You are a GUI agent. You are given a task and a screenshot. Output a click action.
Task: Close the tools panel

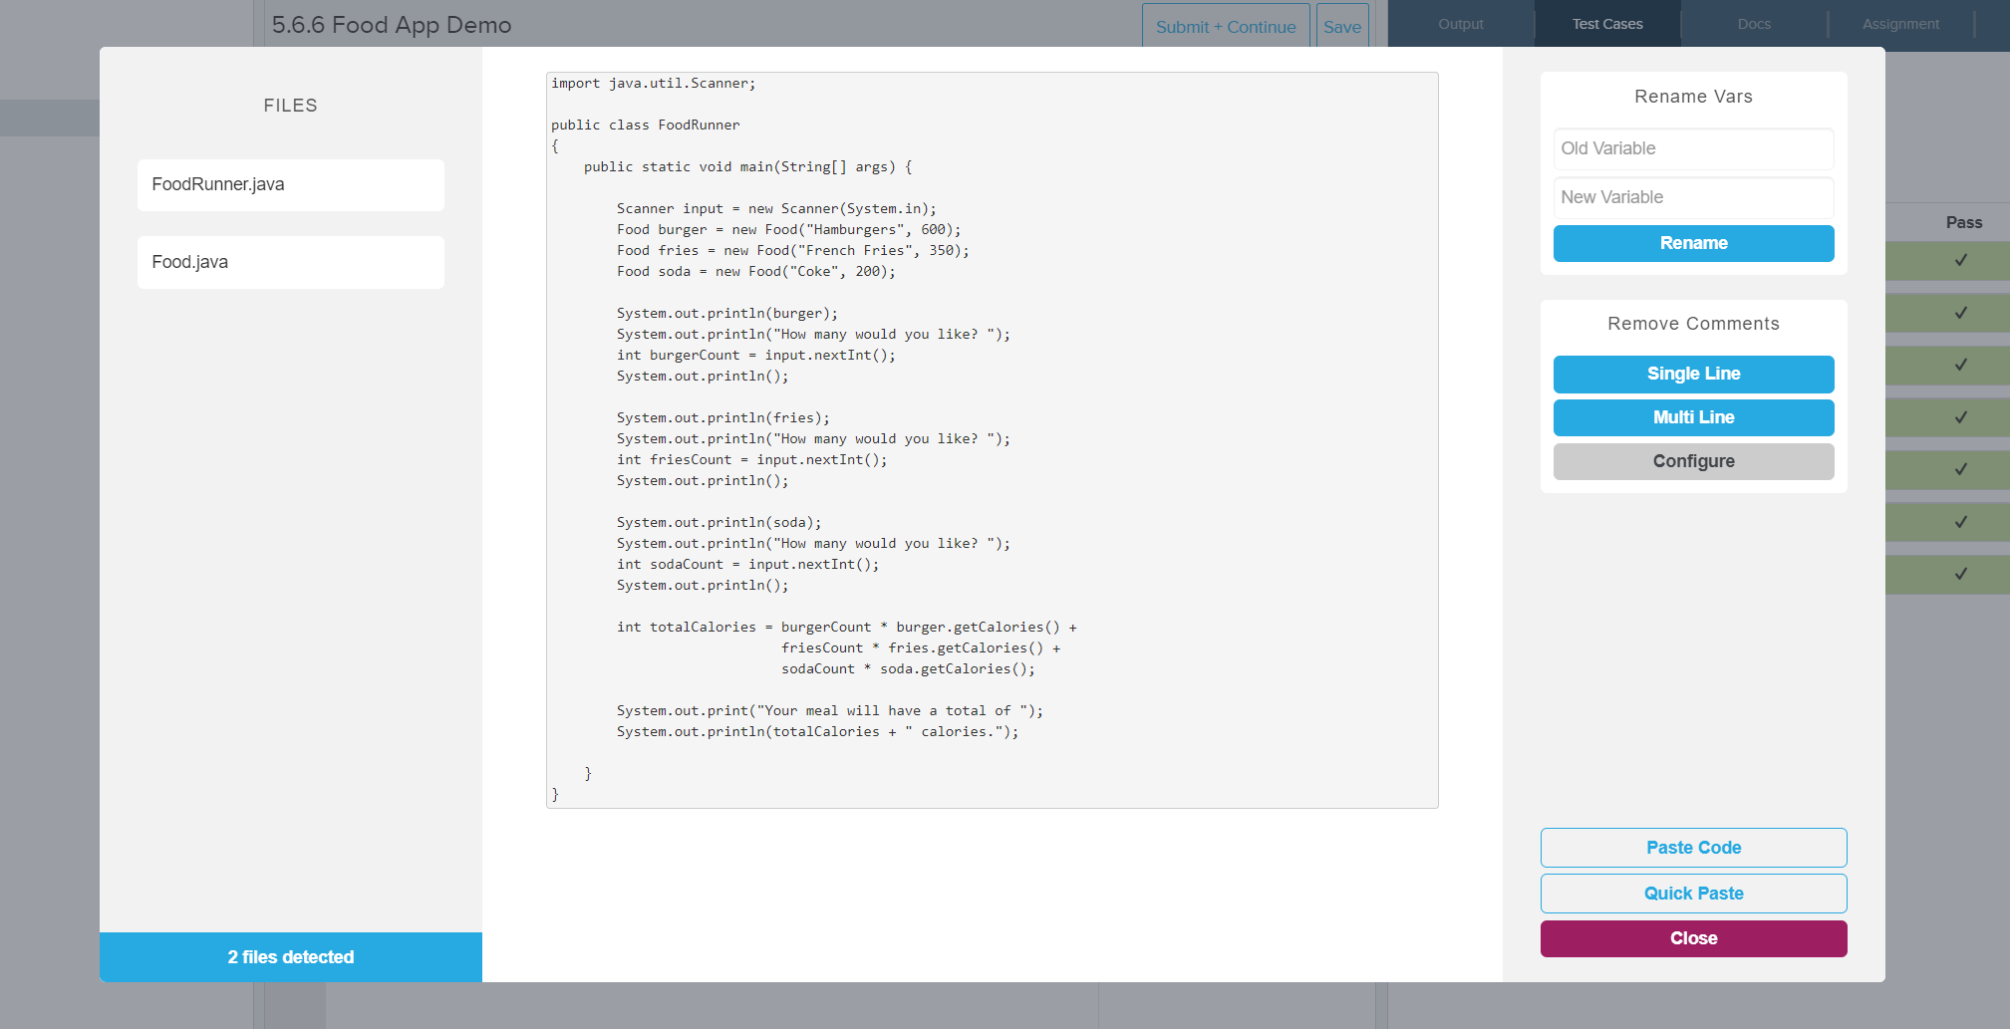tap(1693, 937)
